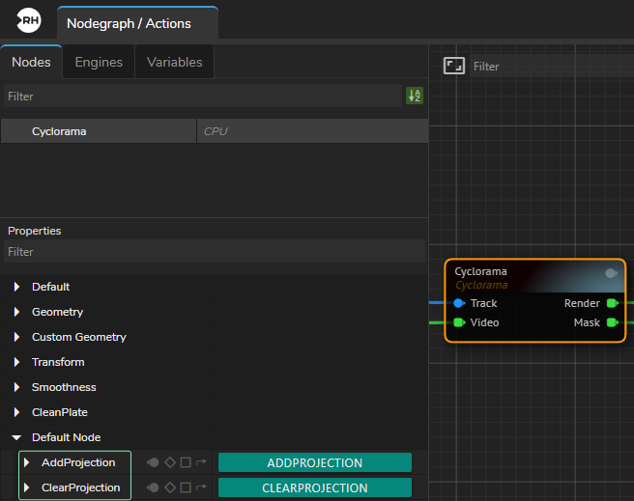The width and height of the screenshot is (634, 501).
Task: Click the arrow icon in ClearProjection row
Action: click(201, 487)
